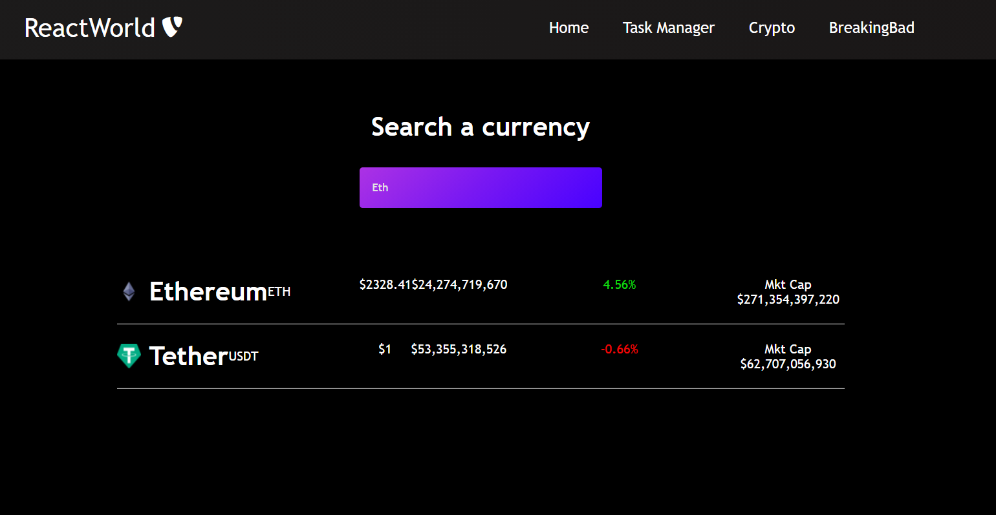This screenshot has height=515, width=996.
Task: Click Mkt Cap label in Ethereum row
Action: point(788,284)
